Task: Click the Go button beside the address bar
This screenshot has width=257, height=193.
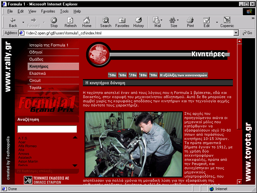Action: pos(247,33)
